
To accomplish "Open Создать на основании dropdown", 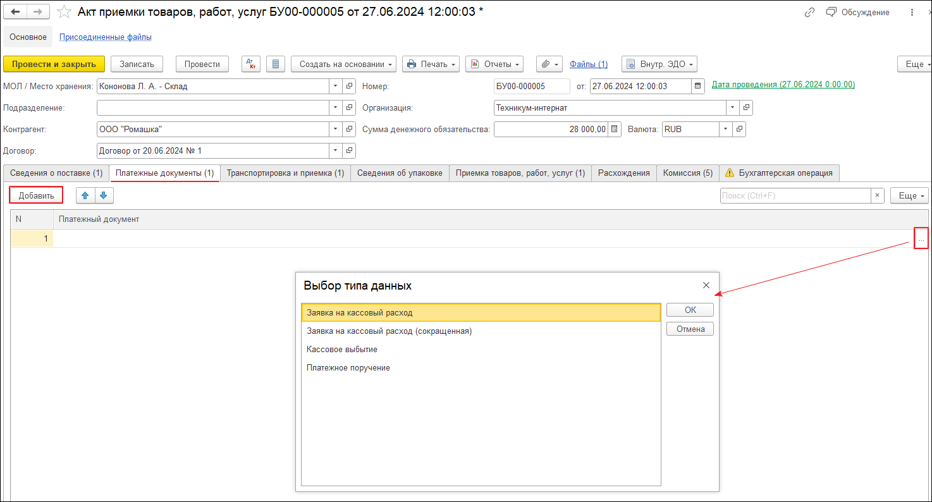I will click(x=343, y=64).
